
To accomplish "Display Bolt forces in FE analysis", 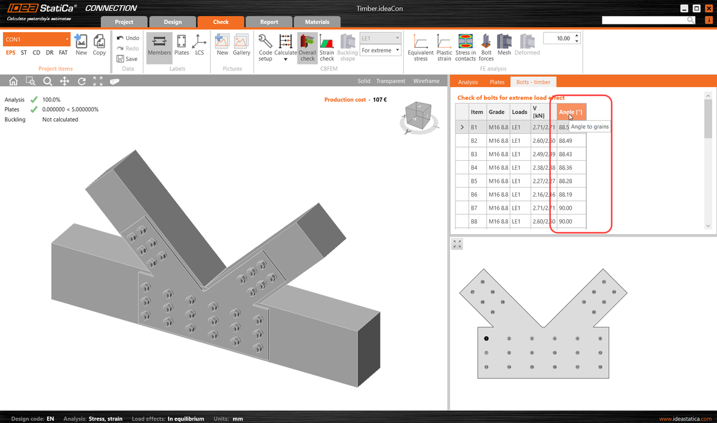I will pos(486,47).
